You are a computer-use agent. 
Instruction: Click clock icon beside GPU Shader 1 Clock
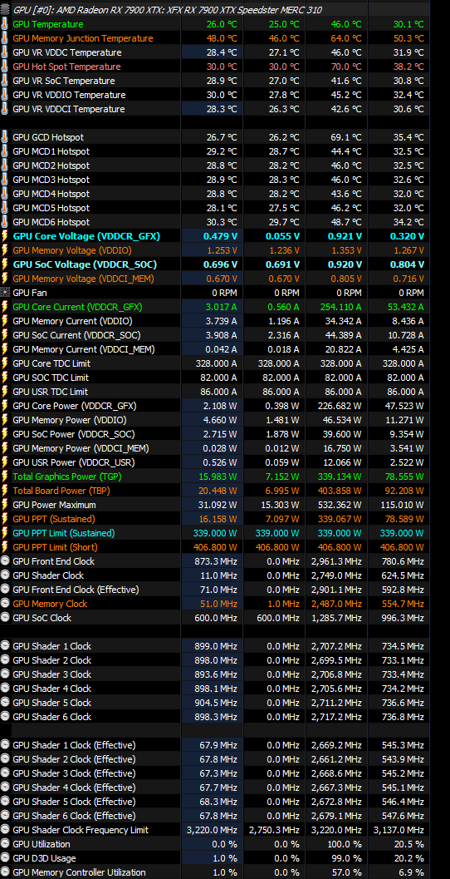[x=6, y=646]
